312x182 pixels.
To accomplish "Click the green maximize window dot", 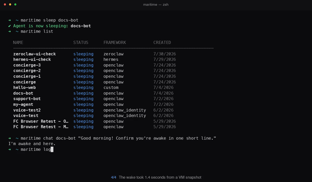I will click(x=15, y=4).
